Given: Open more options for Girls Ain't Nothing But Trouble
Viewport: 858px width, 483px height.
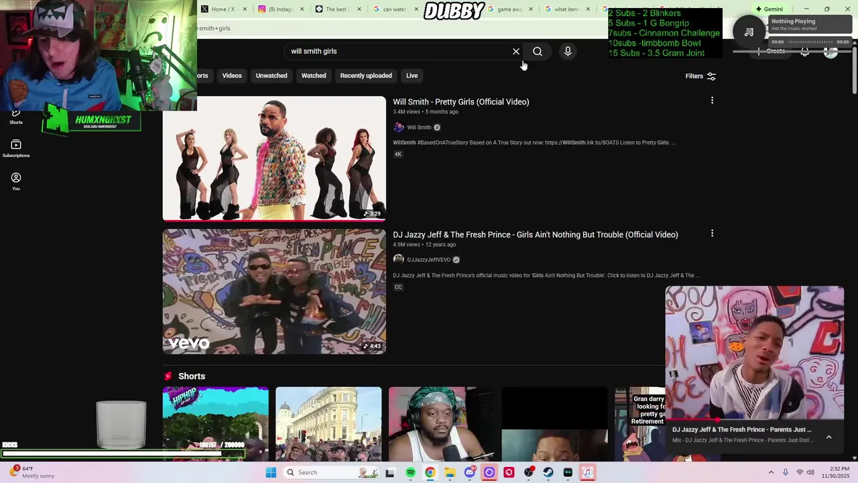Looking at the screenshot, I should click(712, 233).
